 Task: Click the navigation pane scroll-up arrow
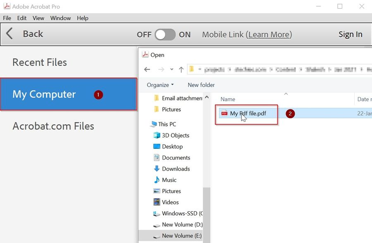(207, 97)
